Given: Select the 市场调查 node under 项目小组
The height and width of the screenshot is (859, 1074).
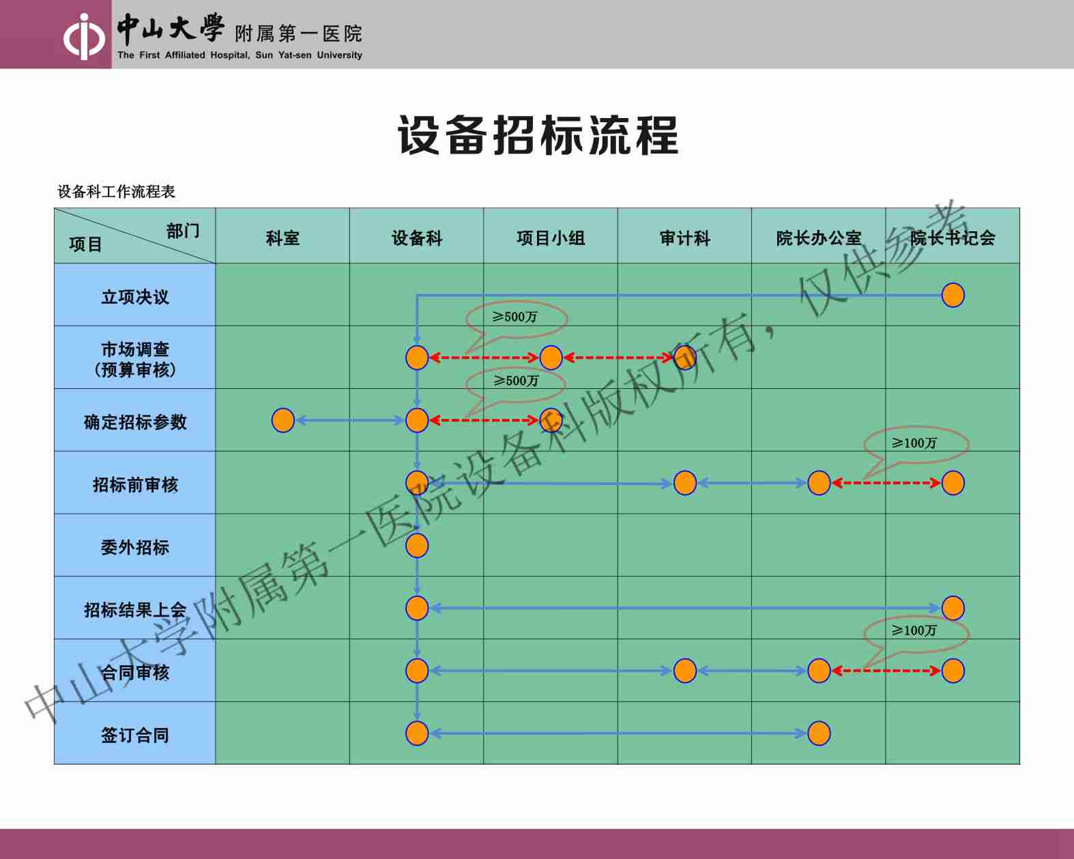Looking at the screenshot, I should 551,358.
